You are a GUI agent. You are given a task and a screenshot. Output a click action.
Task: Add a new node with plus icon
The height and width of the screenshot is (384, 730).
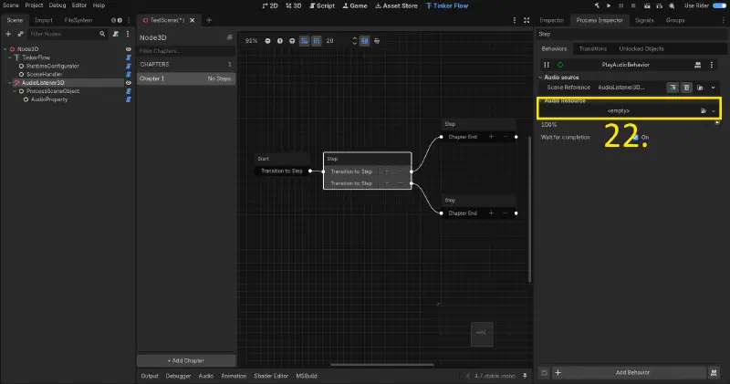pos(8,34)
